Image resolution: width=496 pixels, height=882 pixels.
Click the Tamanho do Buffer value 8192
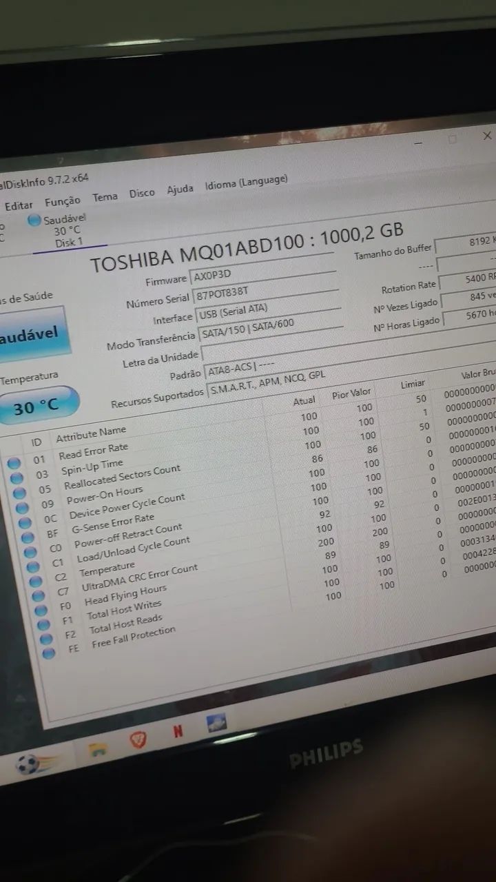point(466,244)
